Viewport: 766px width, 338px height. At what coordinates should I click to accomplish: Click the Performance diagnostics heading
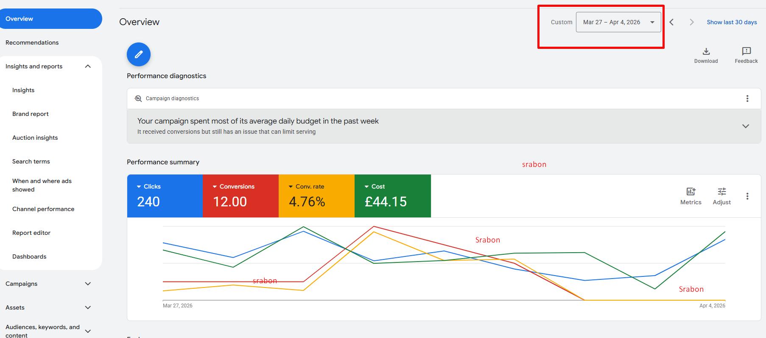click(167, 76)
